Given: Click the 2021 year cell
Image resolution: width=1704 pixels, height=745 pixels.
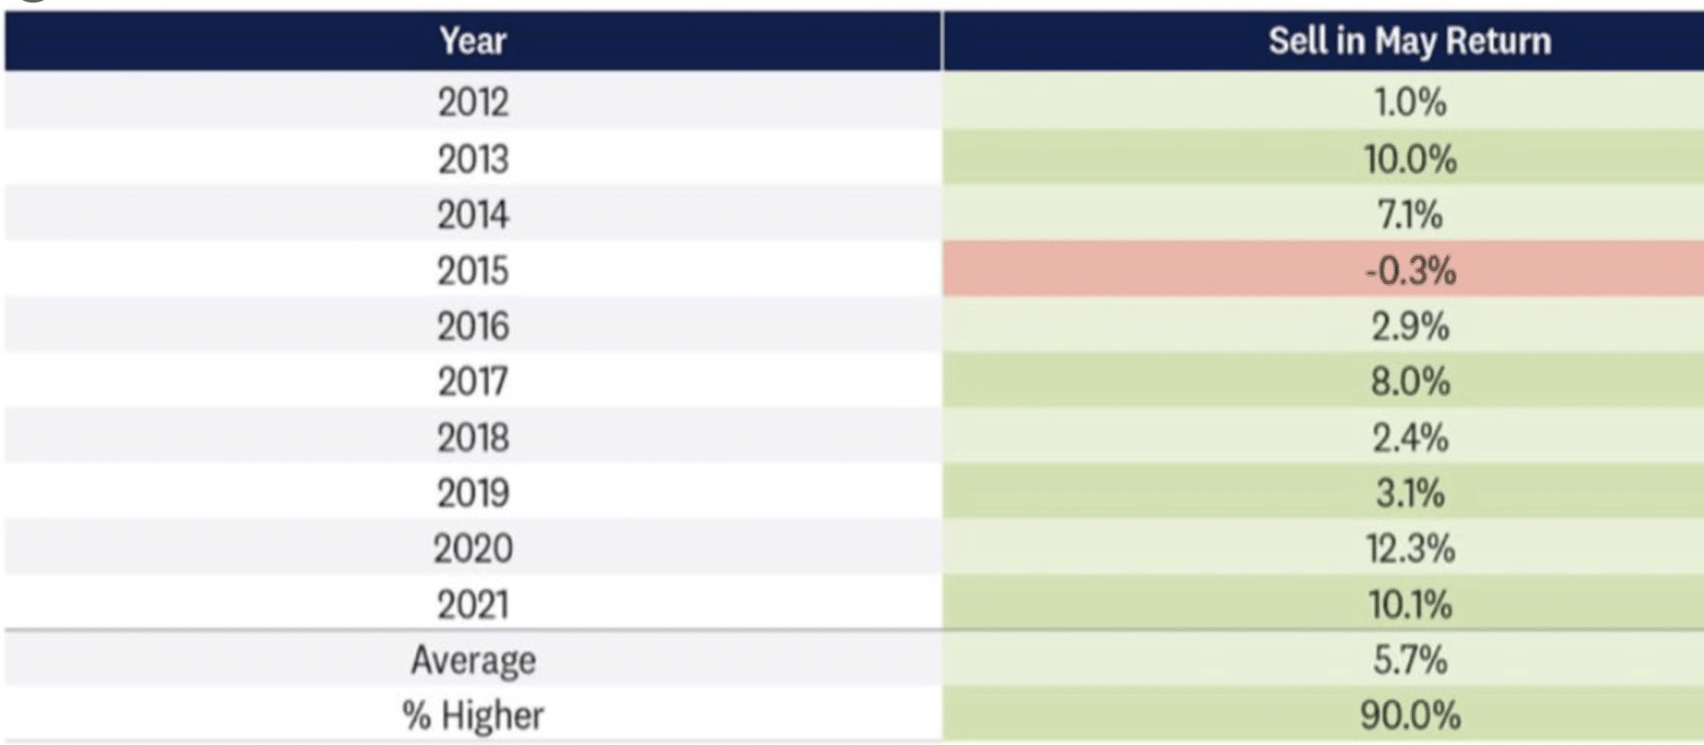Looking at the screenshot, I should click(473, 604).
